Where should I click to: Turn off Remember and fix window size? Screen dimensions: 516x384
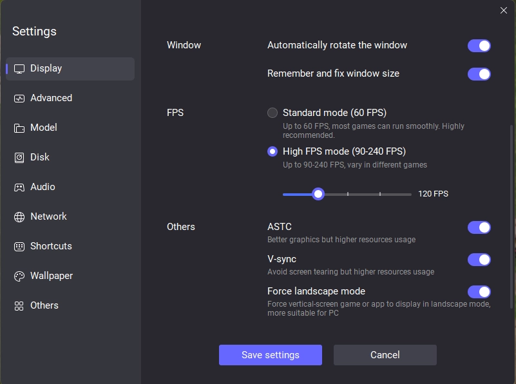tap(479, 74)
